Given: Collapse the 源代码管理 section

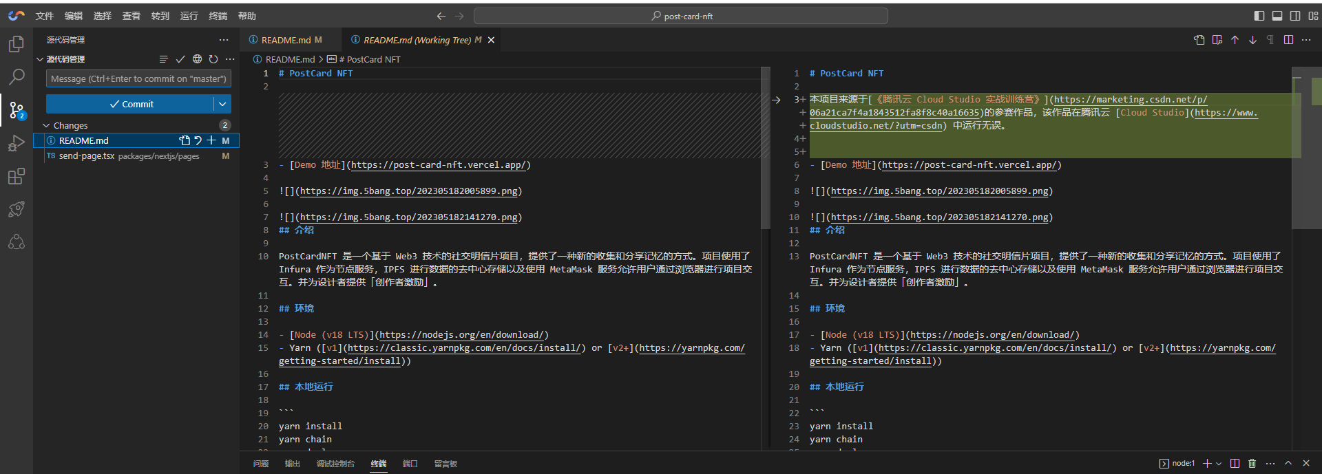Looking at the screenshot, I should coord(40,59).
